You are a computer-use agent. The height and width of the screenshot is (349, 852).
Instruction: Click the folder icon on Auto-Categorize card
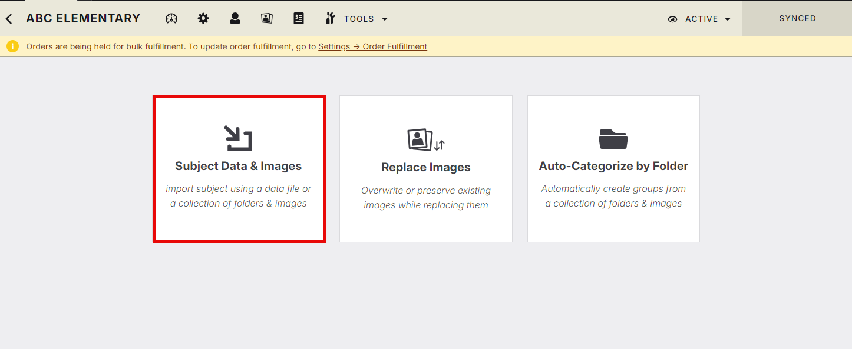point(613,139)
